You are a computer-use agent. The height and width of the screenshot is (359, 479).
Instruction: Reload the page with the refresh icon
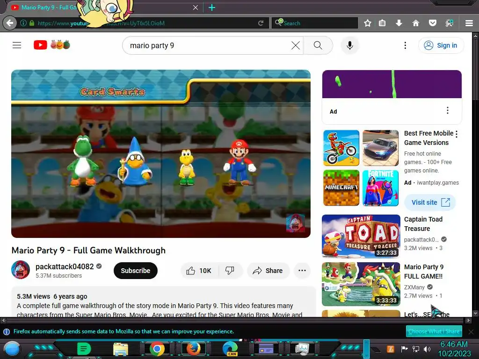click(261, 23)
